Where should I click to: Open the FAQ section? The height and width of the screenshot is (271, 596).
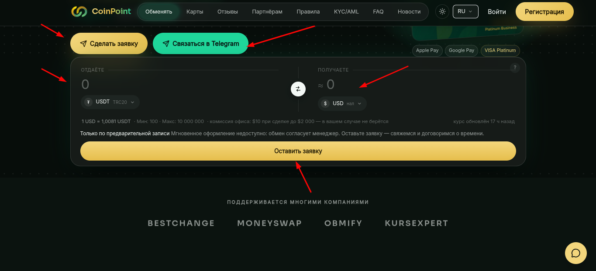[x=378, y=12]
